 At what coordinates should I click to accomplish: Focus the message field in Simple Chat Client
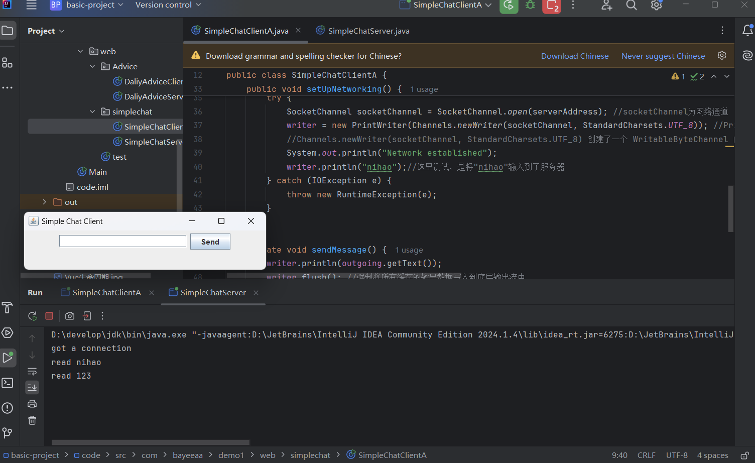tap(123, 241)
